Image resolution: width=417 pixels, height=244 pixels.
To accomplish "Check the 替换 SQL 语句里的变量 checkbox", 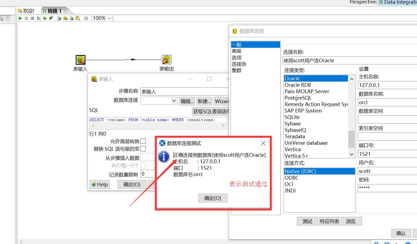I will click(x=143, y=149).
